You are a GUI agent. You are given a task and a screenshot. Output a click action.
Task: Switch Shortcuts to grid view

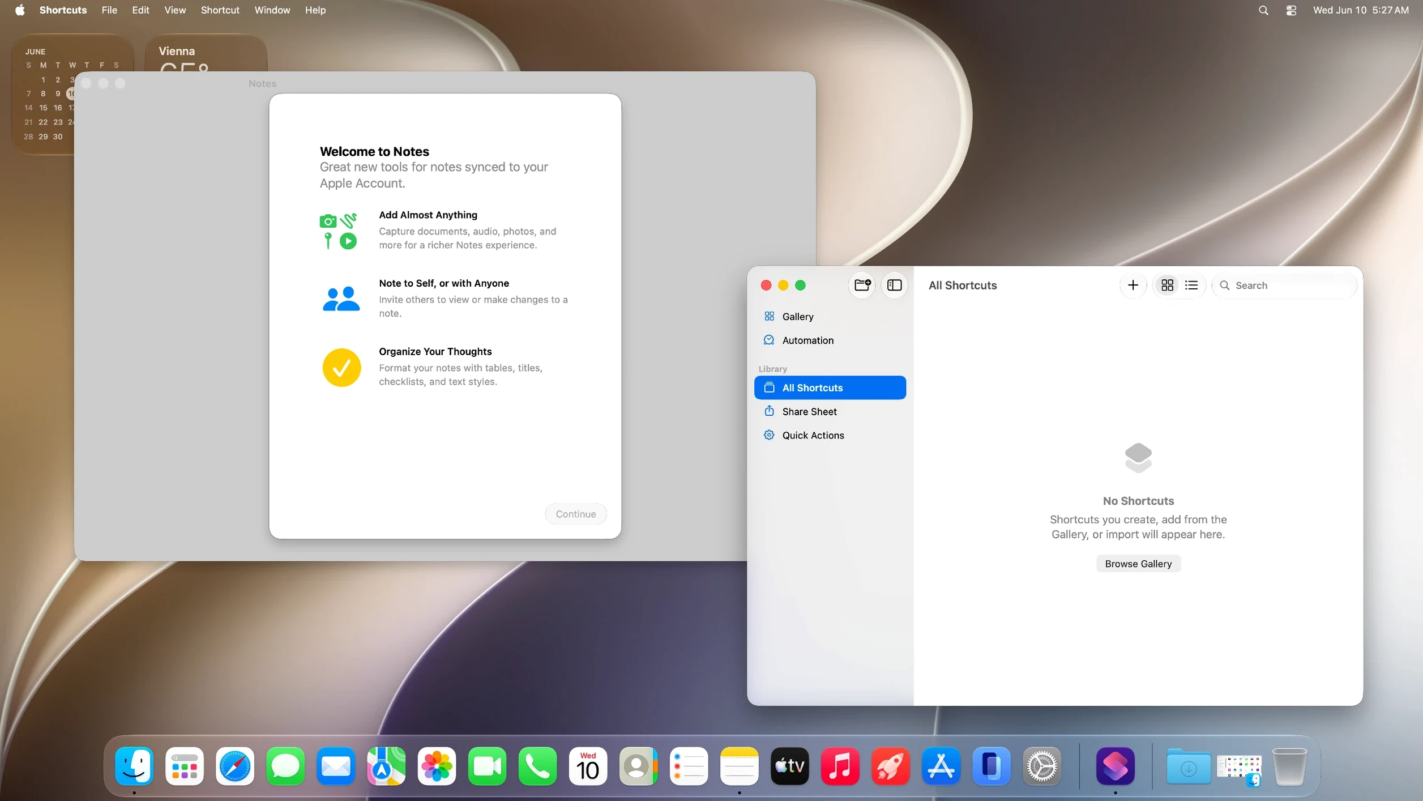[x=1167, y=285]
